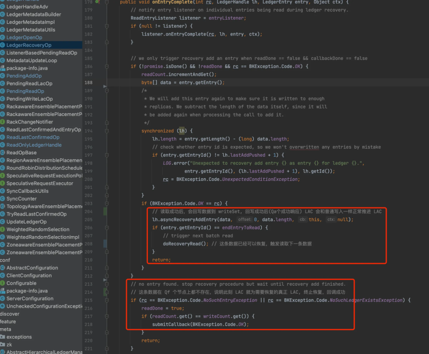The height and width of the screenshot is (354, 429).
Task: Fold the if block at line 203
Action: pos(107,204)
